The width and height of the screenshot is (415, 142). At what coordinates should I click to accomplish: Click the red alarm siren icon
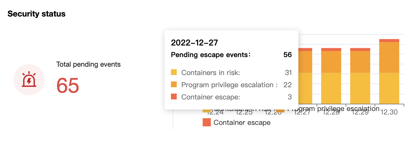click(x=29, y=80)
